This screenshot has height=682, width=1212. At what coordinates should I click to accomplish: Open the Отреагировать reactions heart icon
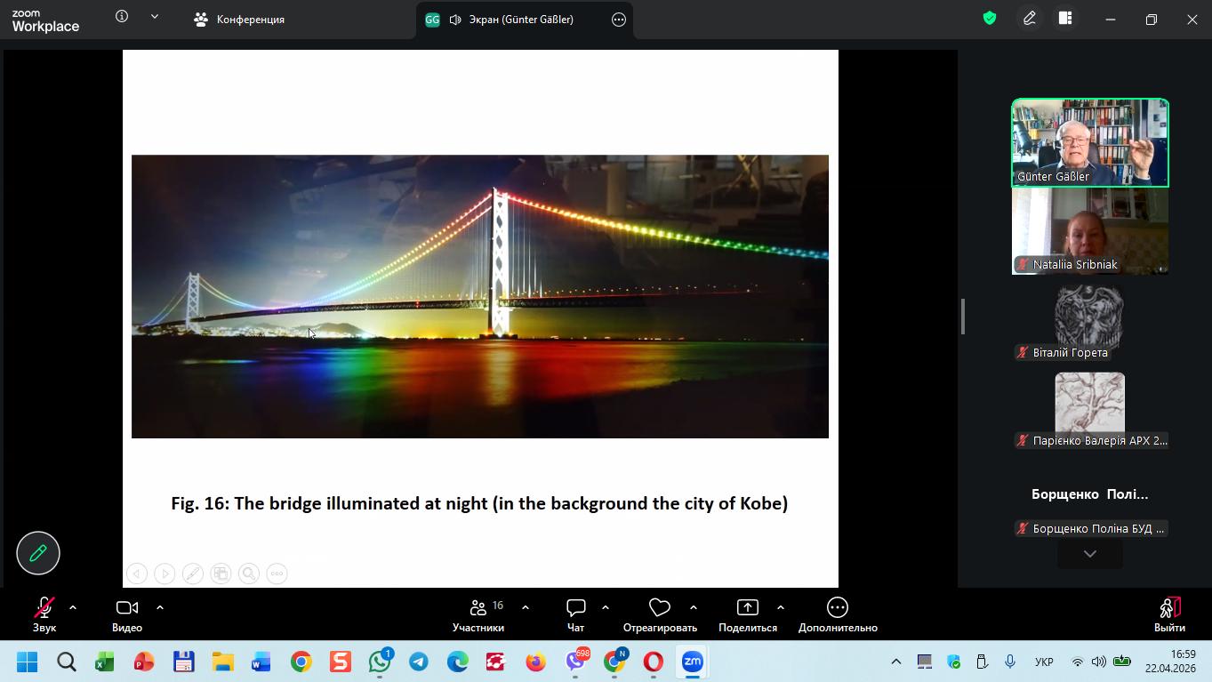tap(659, 608)
